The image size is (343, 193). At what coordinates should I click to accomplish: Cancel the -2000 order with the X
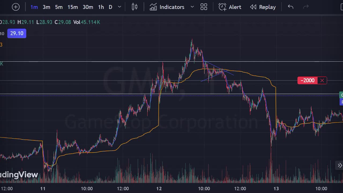[322, 80]
